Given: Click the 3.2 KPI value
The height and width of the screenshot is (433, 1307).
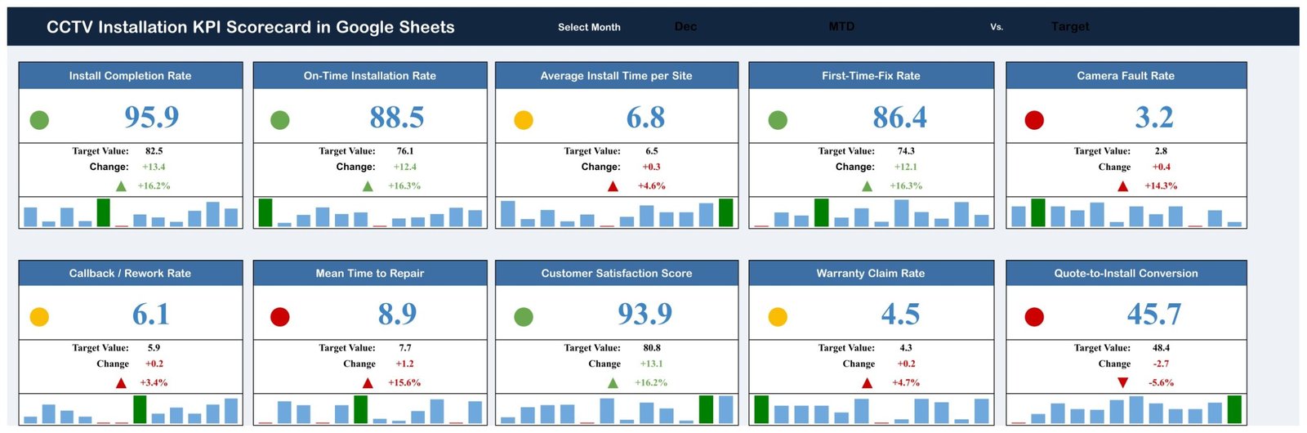Looking at the screenshot, I should pos(1154,118).
